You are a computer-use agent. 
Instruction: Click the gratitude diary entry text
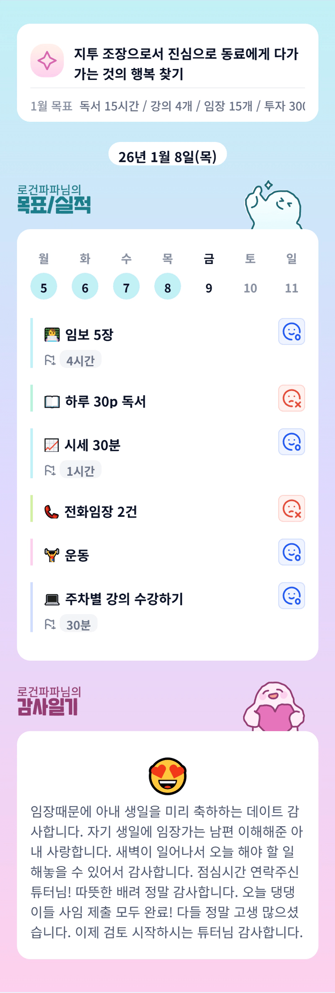point(167,871)
